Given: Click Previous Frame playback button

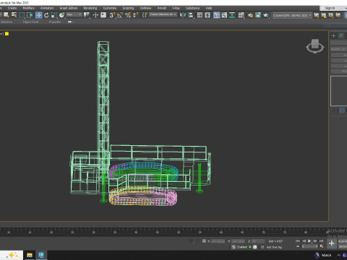Looking at the screenshot, I should 304,241.
